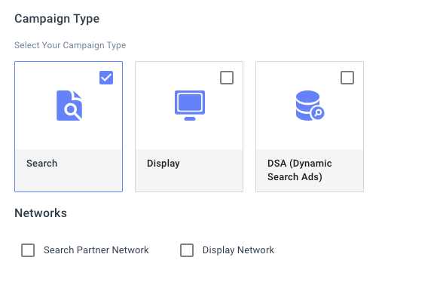Click the DSA database icon
The width and height of the screenshot is (443, 291).
[x=310, y=106]
